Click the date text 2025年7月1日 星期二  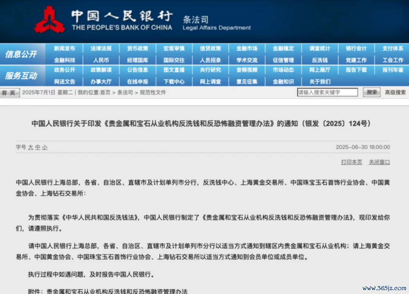(x=47, y=93)
